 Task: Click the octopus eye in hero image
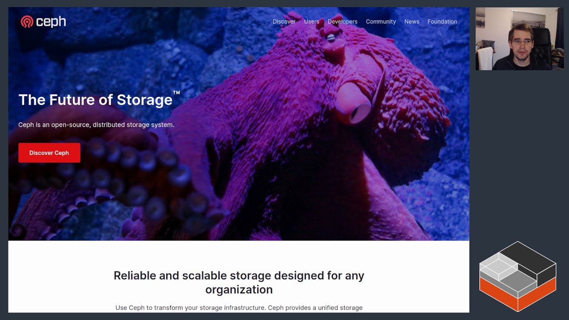tap(331, 38)
